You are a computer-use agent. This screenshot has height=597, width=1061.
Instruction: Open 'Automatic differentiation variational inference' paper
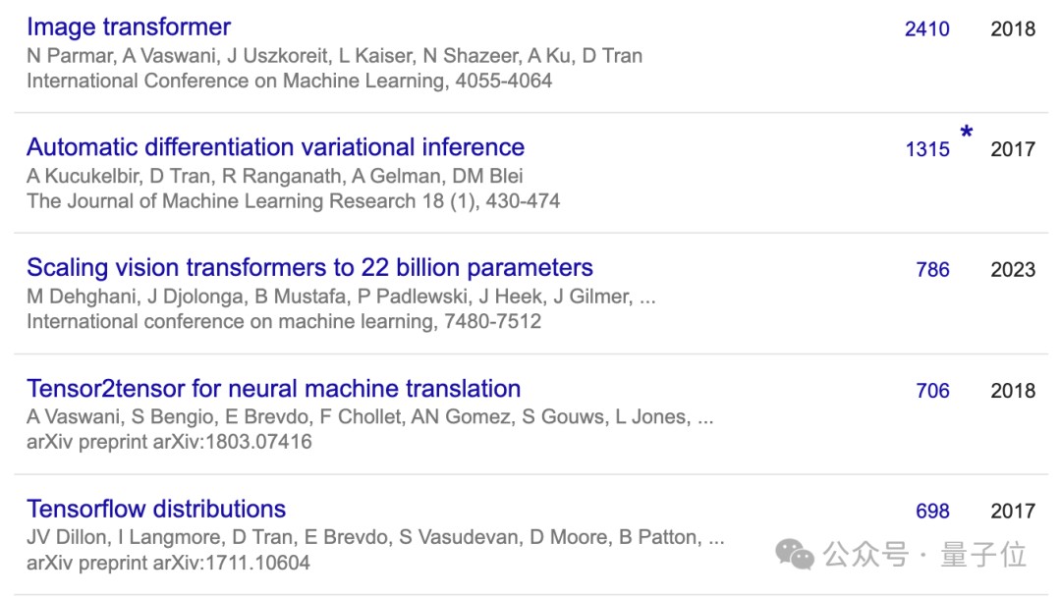[x=275, y=147]
